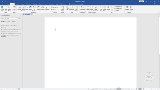The width and height of the screenshot is (160, 90).
Task: Switch to the Layout tab
Action: (22, 4)
